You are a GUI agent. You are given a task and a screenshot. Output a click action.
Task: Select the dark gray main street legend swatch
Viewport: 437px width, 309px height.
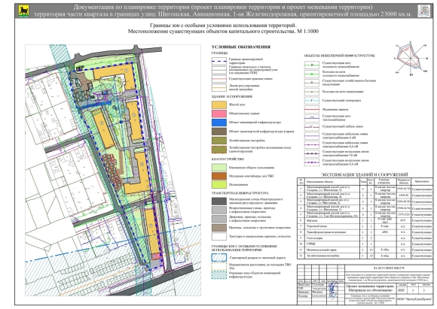pyautogui.click(x=218, y=201)
